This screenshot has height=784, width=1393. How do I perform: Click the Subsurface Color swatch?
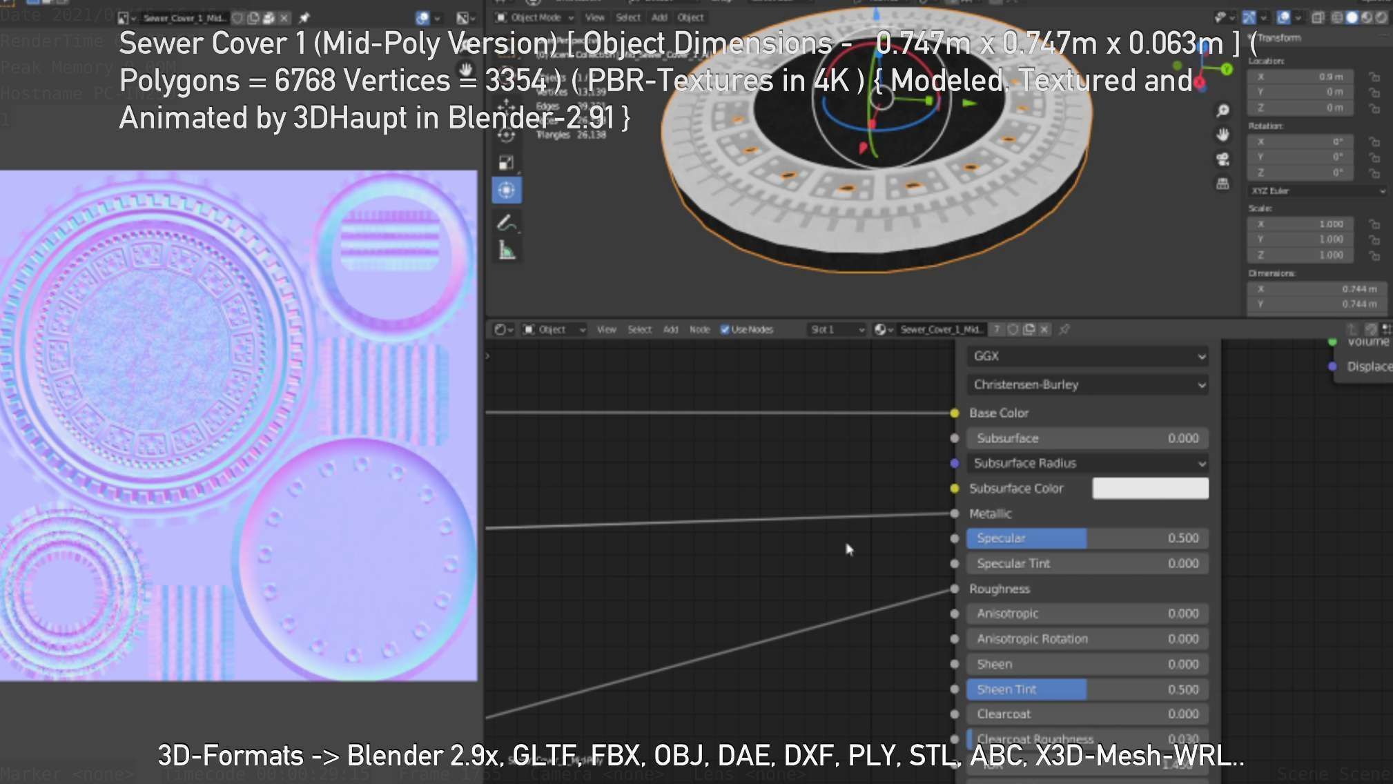(1150, 488)
